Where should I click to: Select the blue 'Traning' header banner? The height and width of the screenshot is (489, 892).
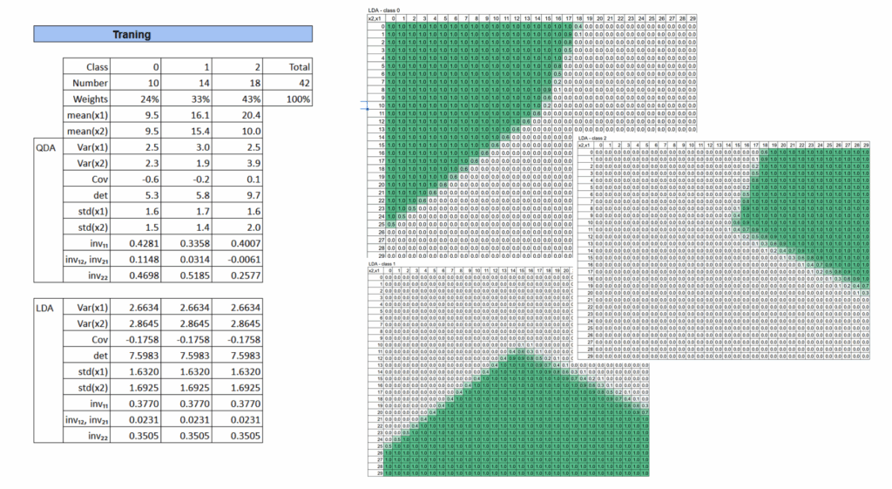(x=173, y=34)
